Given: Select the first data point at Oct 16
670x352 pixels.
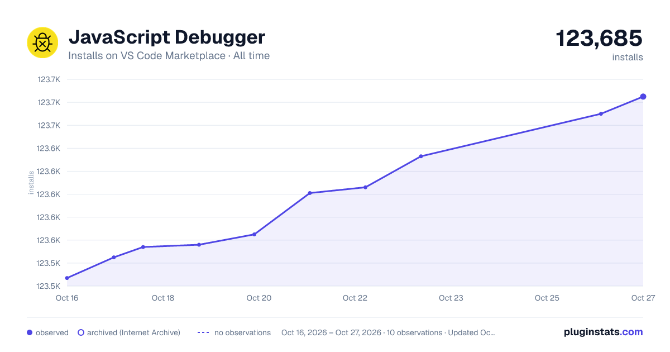Looking at the screenshot, I should point(67,278).
